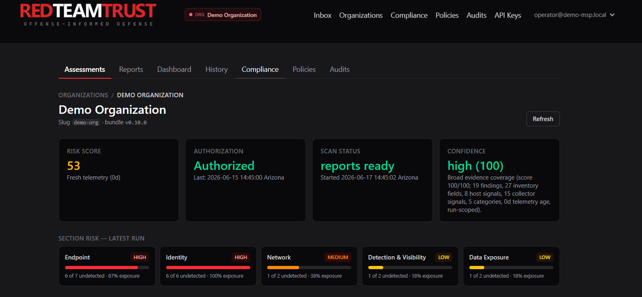
Task: Click the Refresh button
Action: pyautogui.click(x=543, y=119)
